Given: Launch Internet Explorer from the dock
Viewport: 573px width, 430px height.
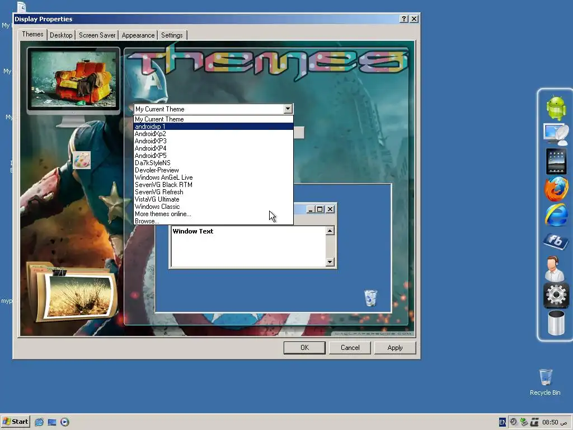Looking at the screenshot, I should 556,215.
